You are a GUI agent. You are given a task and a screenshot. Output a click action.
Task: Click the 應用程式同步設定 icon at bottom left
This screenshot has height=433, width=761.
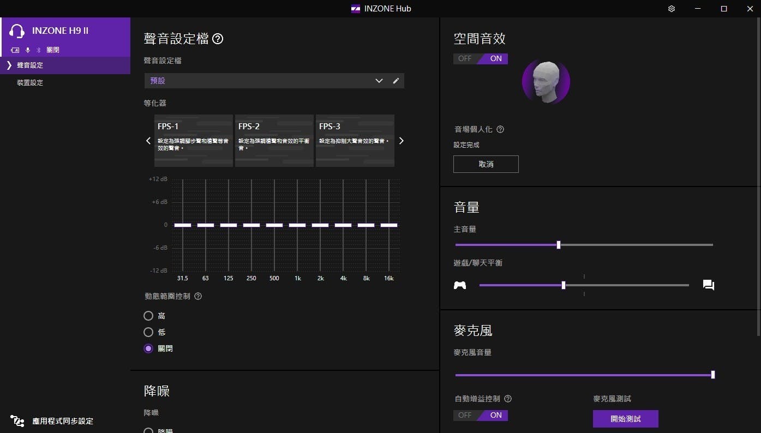pyautogui.click(x=18, y=421)
